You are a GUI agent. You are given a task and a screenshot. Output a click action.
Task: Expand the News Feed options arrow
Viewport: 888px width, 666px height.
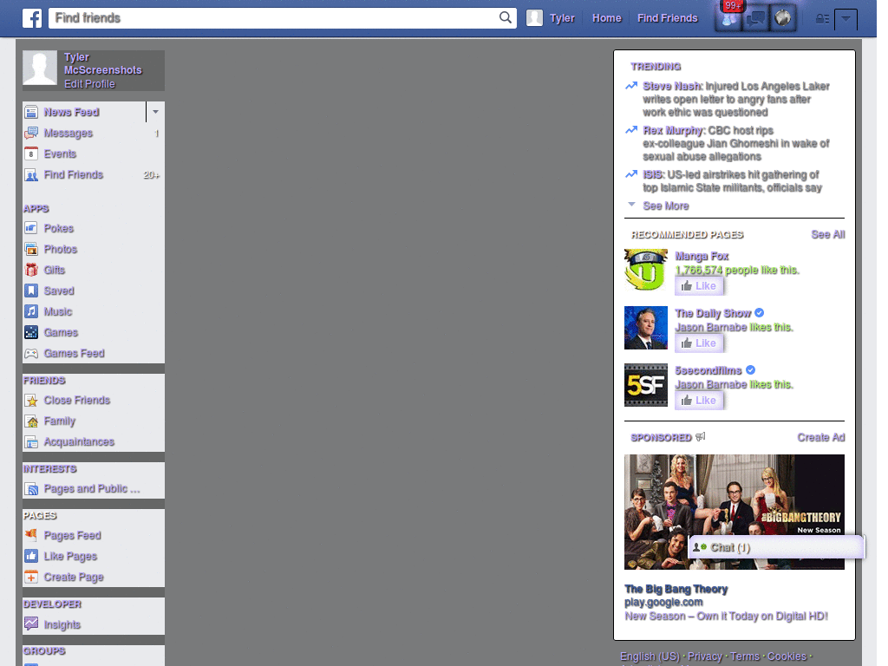[155, 112]
